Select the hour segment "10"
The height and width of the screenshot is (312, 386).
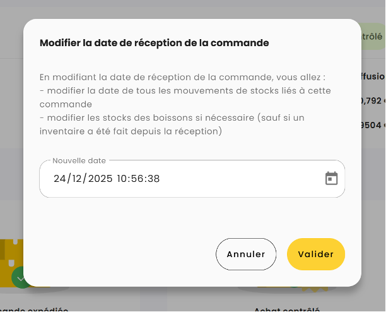[x=122, y=179]
